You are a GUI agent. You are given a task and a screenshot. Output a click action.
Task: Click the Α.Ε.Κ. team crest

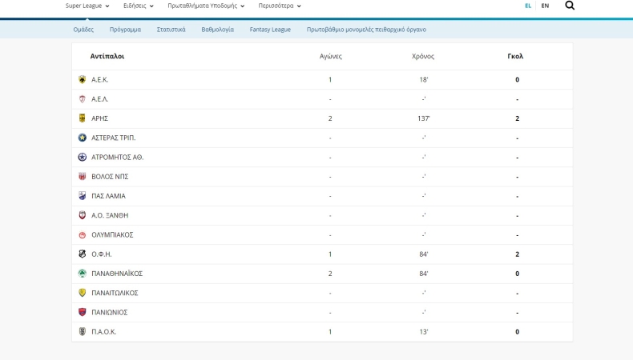coord(83,79)
